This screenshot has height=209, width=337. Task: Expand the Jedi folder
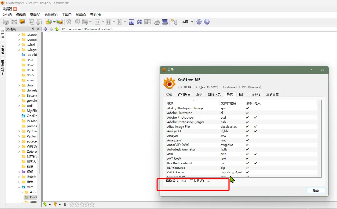pos(19,106)
